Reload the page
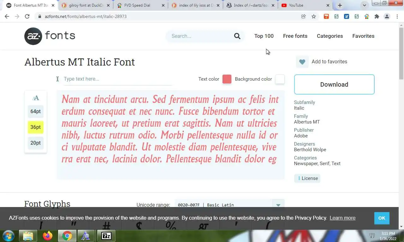Image resolution: width=404 pixels, height=242 pixels. pos(27,16)
